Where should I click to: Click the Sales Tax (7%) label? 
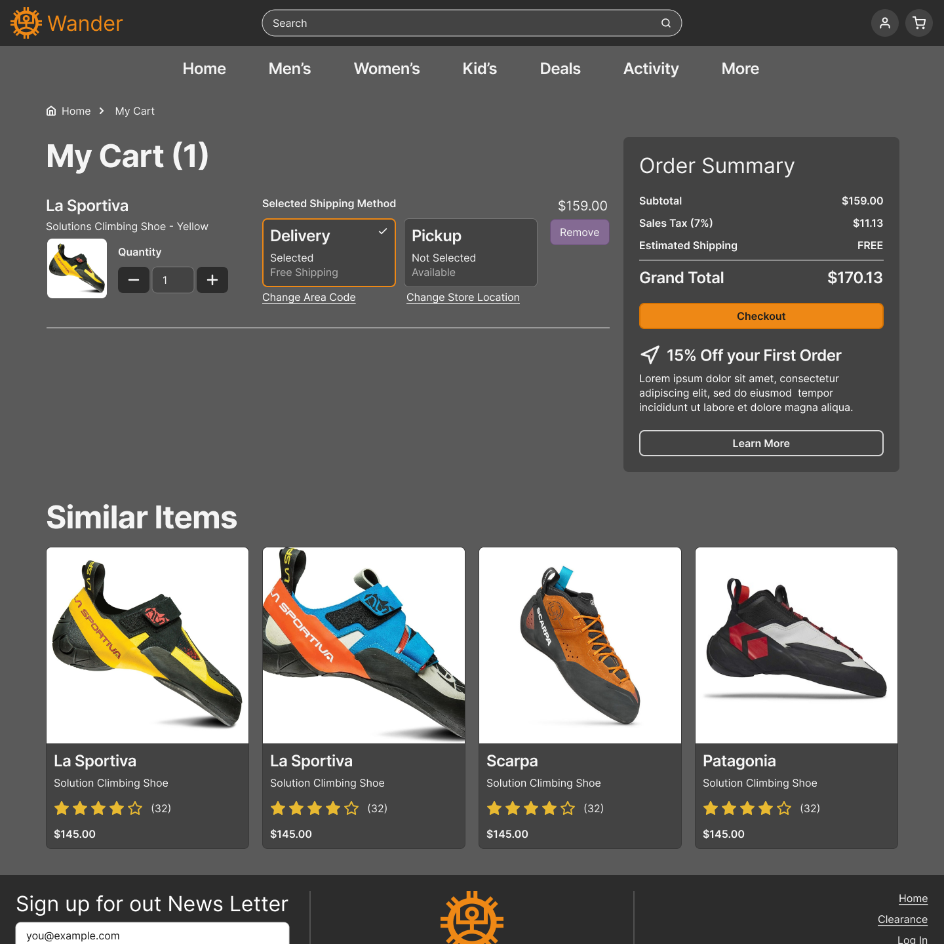[676, 223]
